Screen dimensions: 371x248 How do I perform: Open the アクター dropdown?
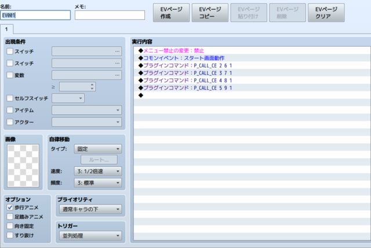tap(87, 122)
